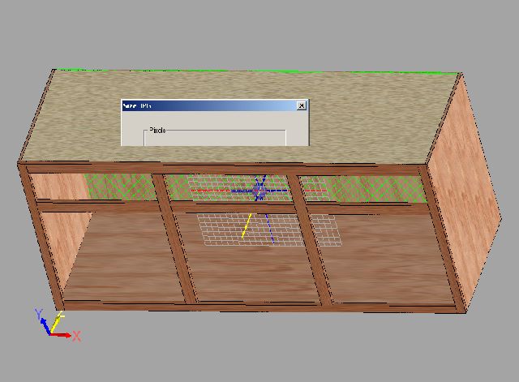Close the small dialog window

pyautogui.click(x=302, y=105)
